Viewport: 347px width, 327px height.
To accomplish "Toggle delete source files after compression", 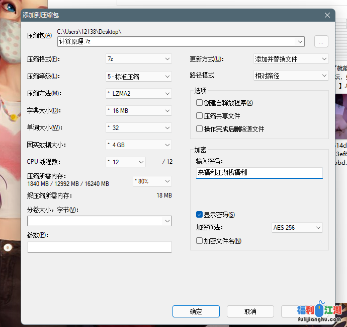I will click(x=200, y=129).
